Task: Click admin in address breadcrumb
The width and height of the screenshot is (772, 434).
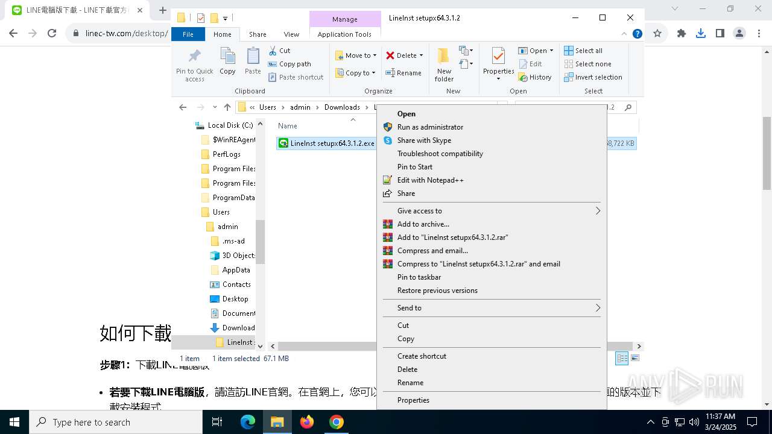Action: pyautogui.click(x=300, y=107)
